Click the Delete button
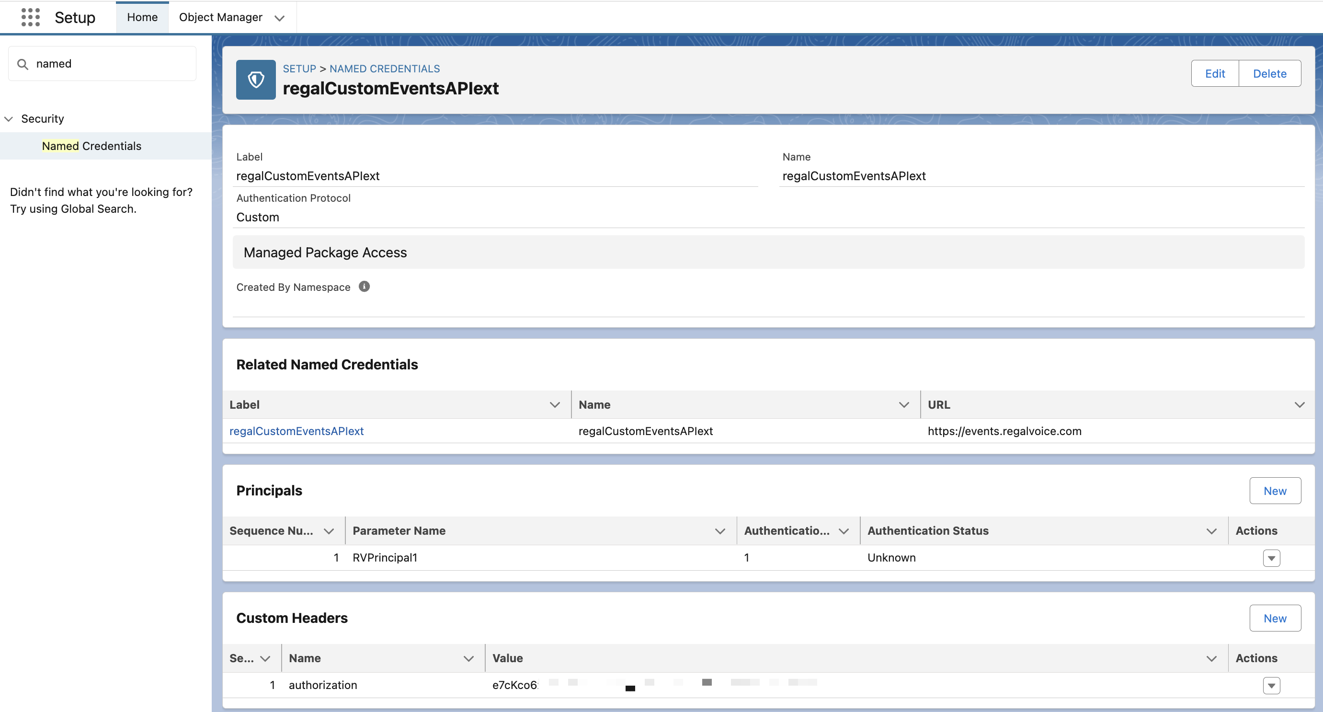This screenshot has width=1323, height=712. point(1269,73)
